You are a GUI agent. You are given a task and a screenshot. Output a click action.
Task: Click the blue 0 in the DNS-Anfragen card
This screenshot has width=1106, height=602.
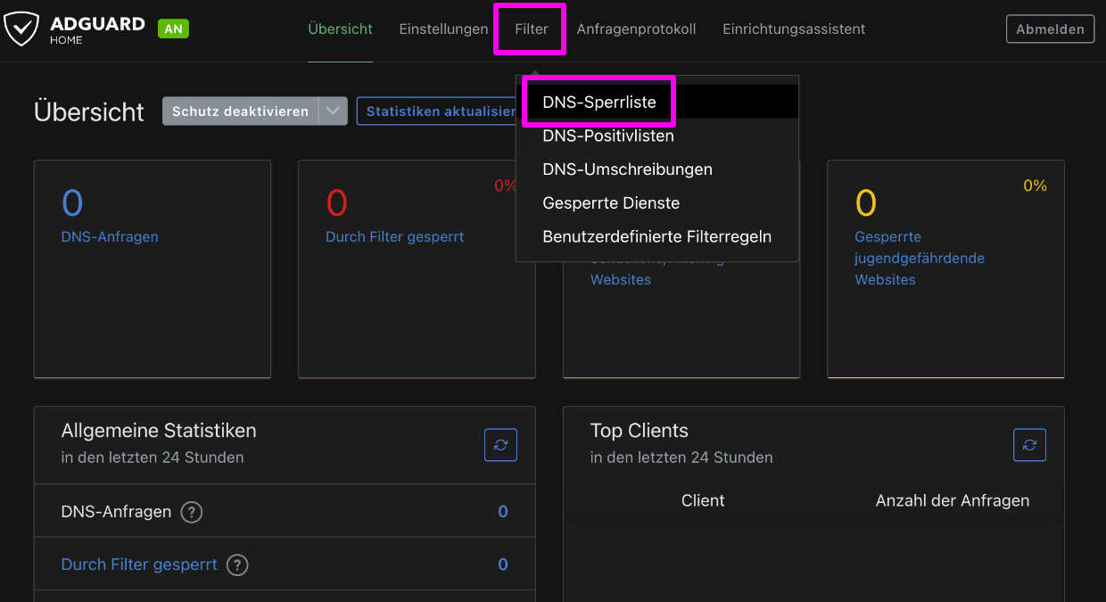[x=72, y=203]
